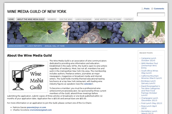Open the Join the WMG tab
The width and height of the screenshot is (172, 114).
[x=66, y=19]
